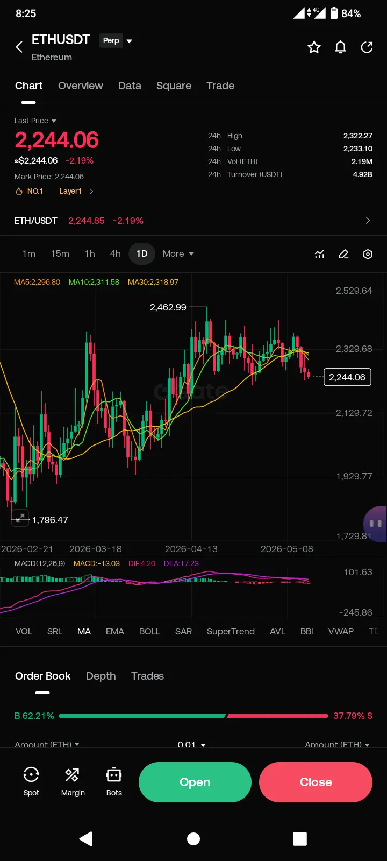Add ETHUSDT to favorites with star icon
The width and height of the screenshot is (387, 861).
click(x=314, y=47)
